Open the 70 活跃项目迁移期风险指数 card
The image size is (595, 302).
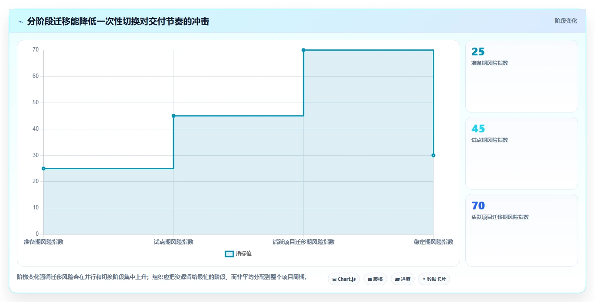pos(521,230)
